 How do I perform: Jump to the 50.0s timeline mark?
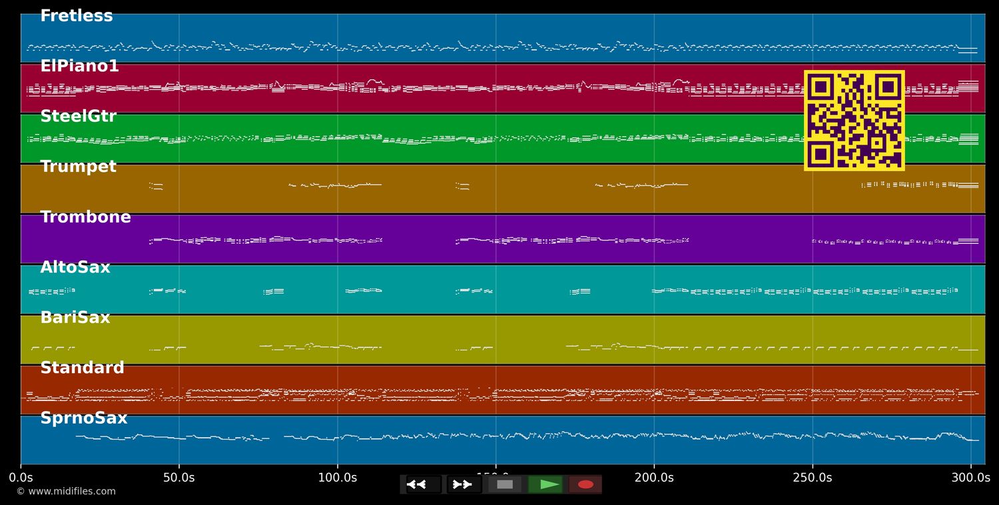click(x=178, y=478)
